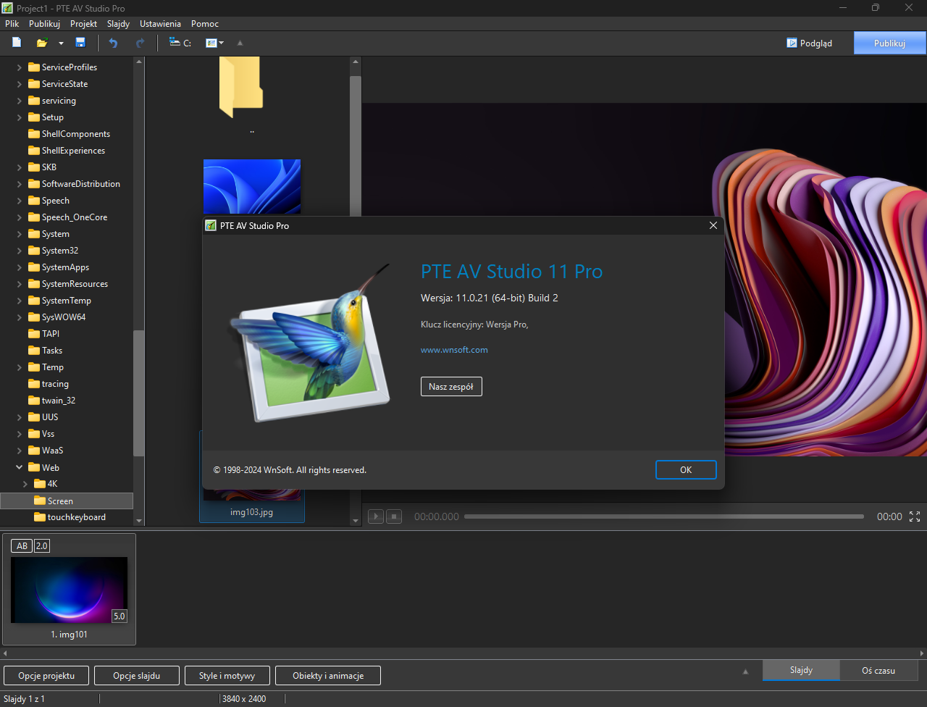This screenshot has width=927, height=707.
Task: Stop the slideshow preview
Action: point(393,516)
